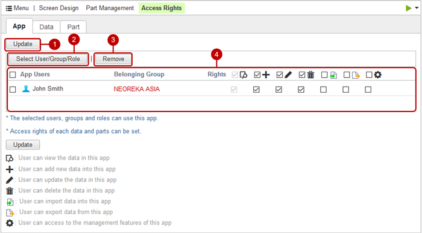Click the plus add-data icon in header

266,75
